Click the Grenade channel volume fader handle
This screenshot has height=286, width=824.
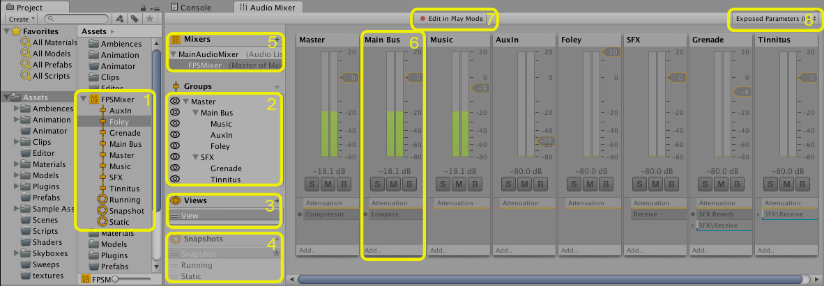pos(741,92)
